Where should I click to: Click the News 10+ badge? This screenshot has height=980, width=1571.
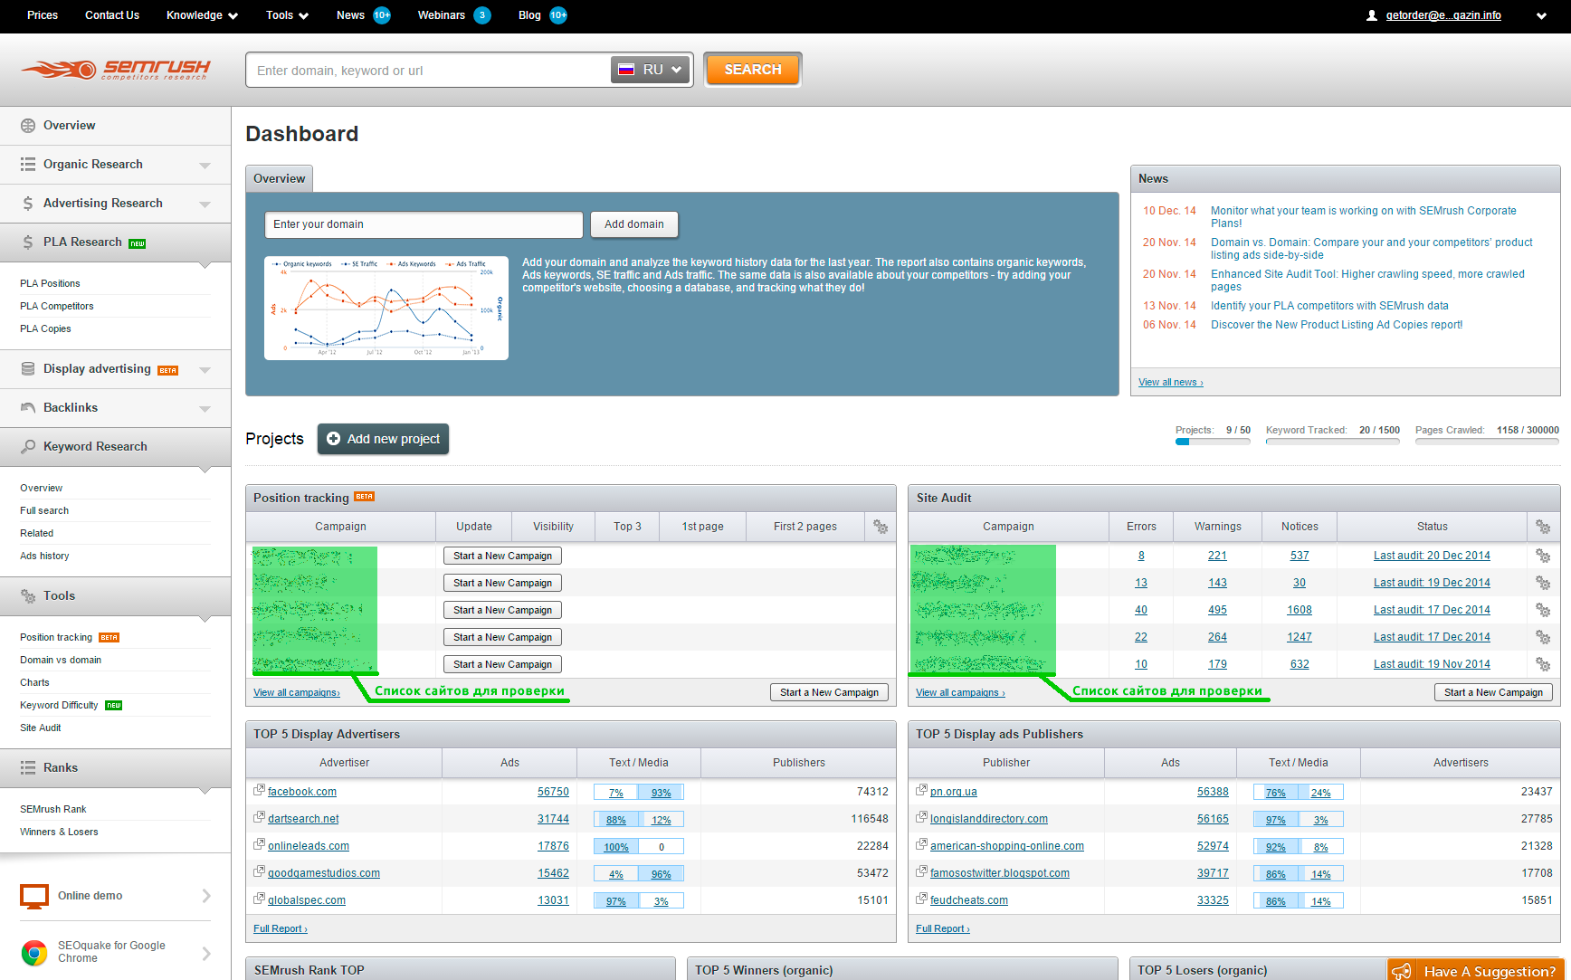coord(382,15)
